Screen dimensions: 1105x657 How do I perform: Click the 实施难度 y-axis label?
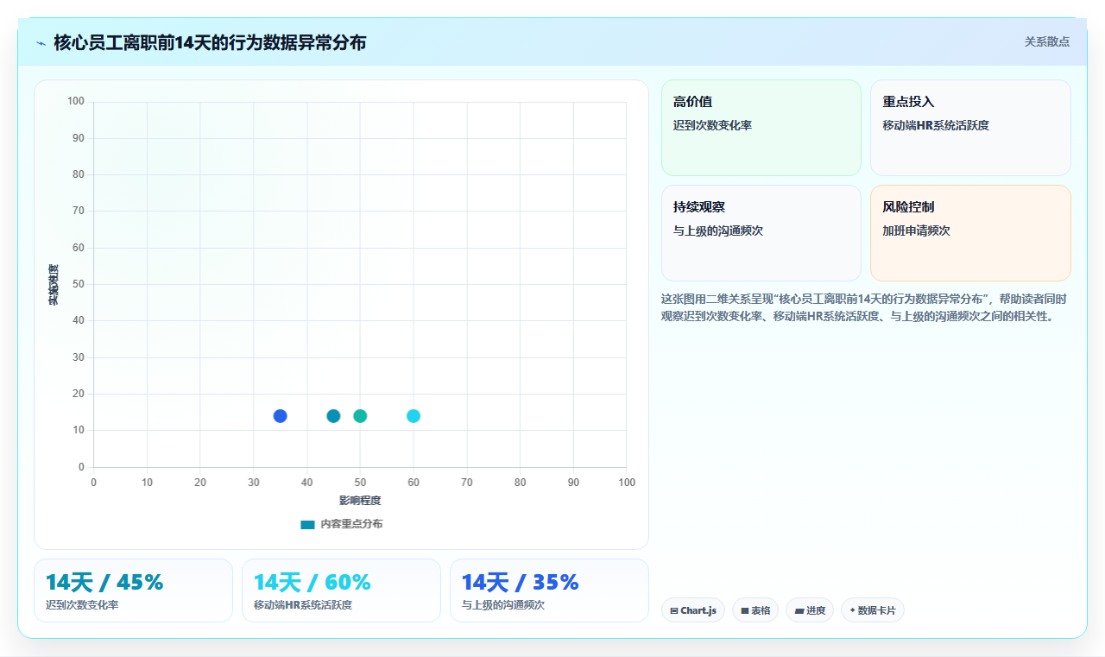(x=54, y=285)
